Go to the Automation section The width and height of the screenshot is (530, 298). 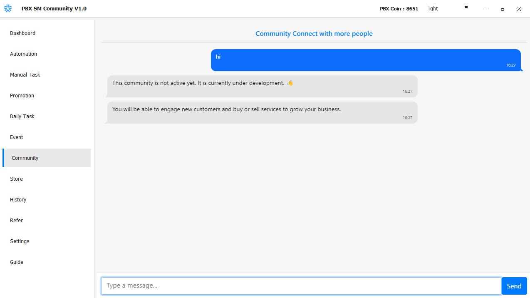click(24, 54)
